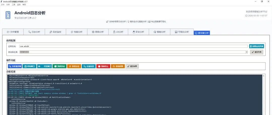Switch to the 智能分析 tab
Viewport: 272px width, 115px height.
[x=160, y=32]
